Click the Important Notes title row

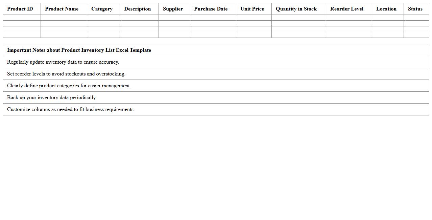(79, 50)
